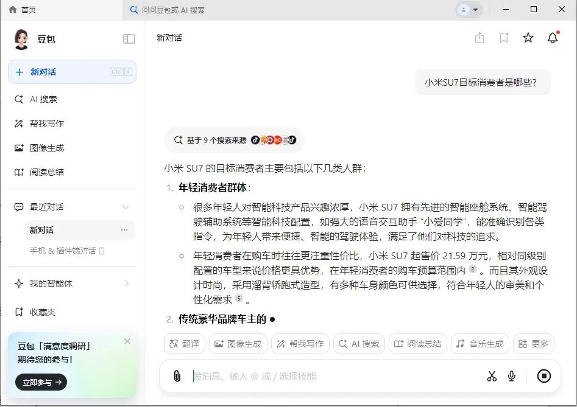577x407 pixels.
Task: Click the plus icon on 新对话 button
Action: [x=19, y=72]
